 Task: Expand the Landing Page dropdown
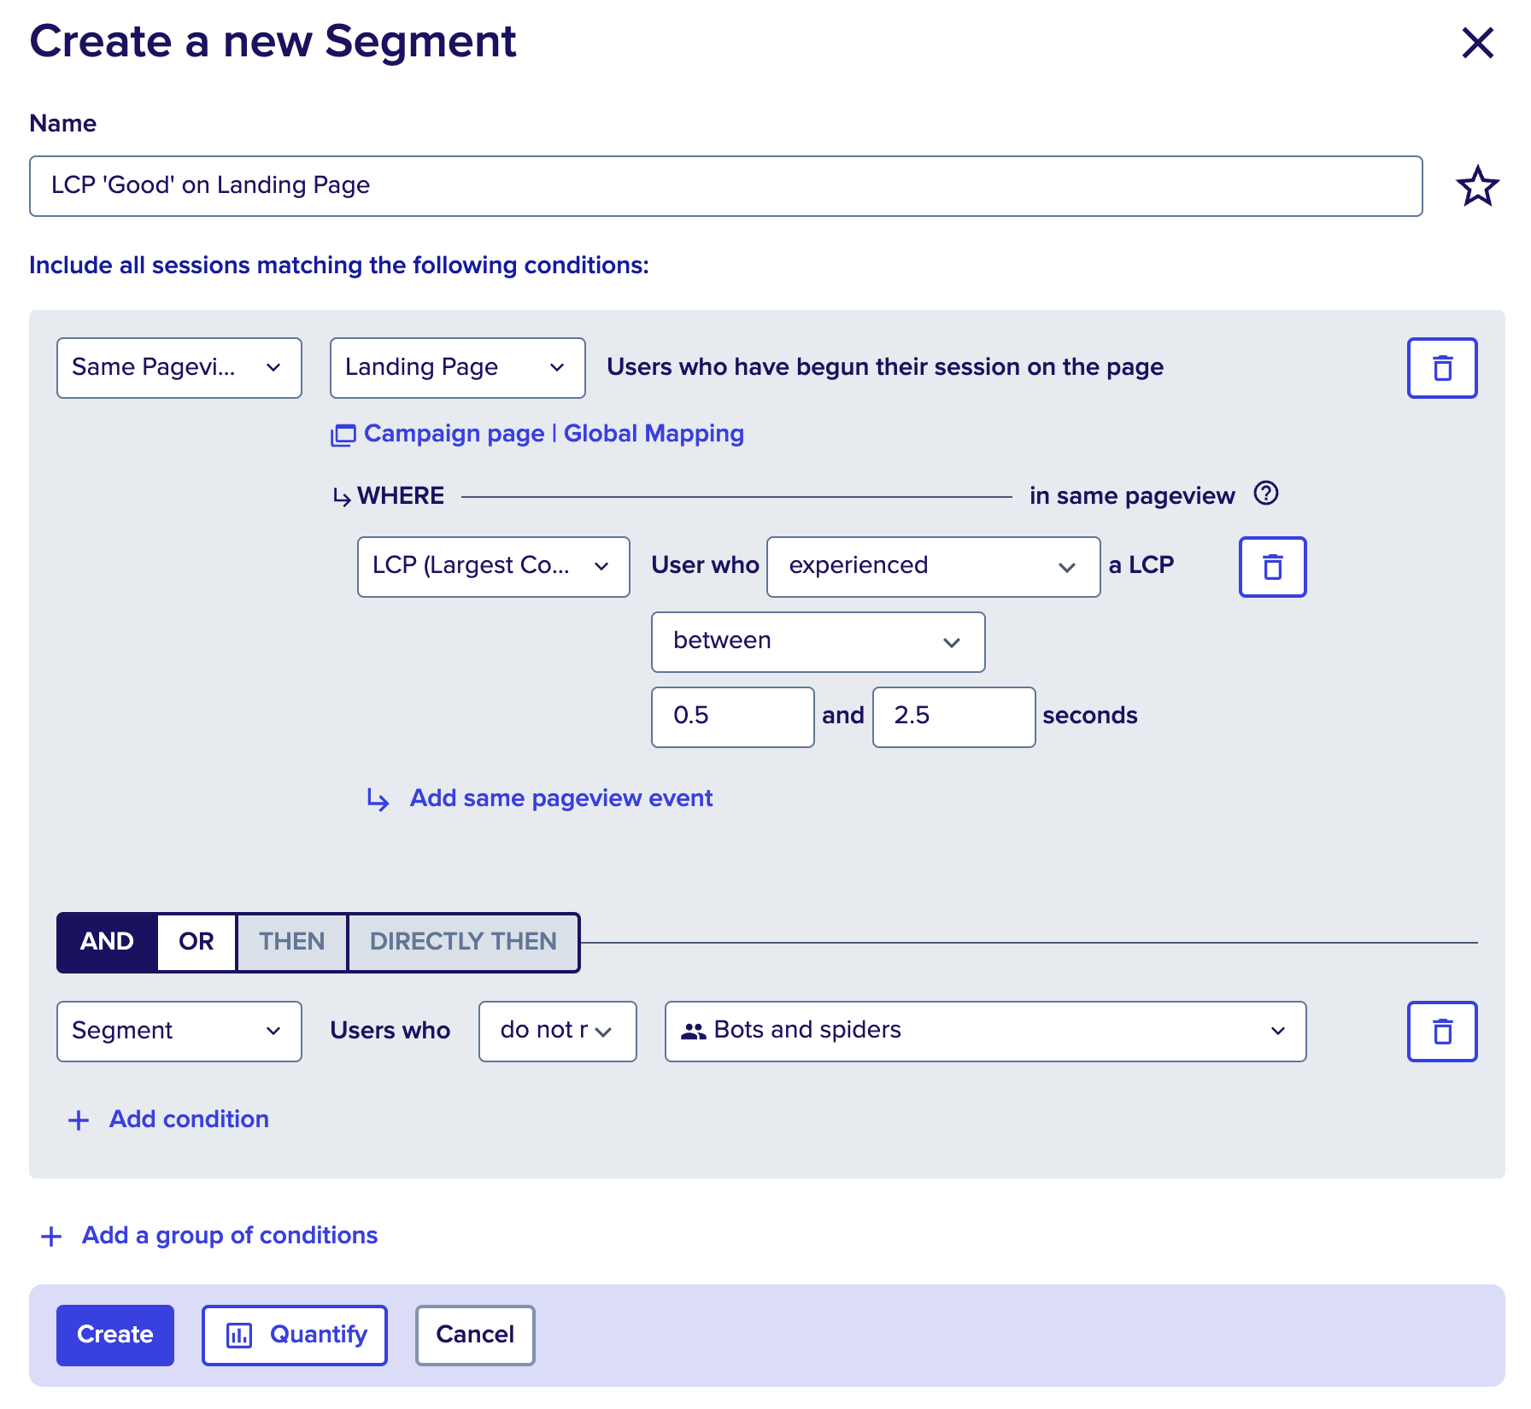coord(458,368)
